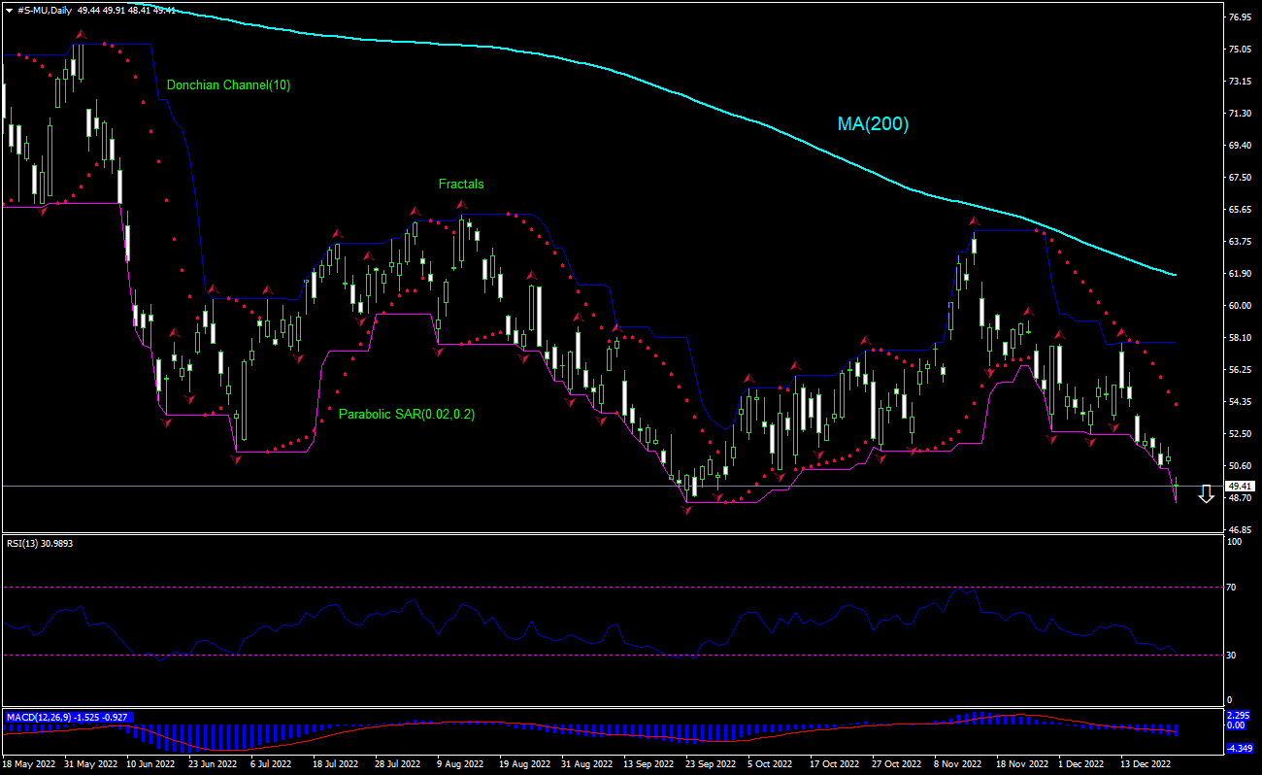This screenshot has height=775, width=1262.
Task: Click the MACD(12,26,9) indicator label
Action: click(68, 718)
